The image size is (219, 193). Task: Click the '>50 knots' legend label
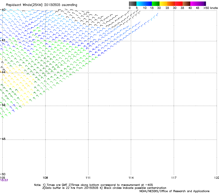[210, 8]
